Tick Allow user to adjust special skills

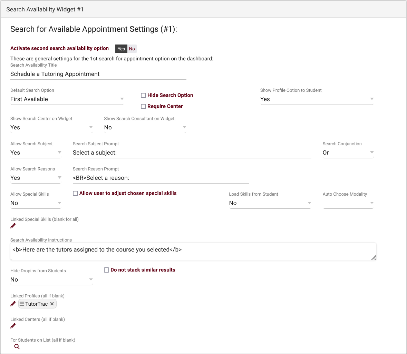(75, 194)
